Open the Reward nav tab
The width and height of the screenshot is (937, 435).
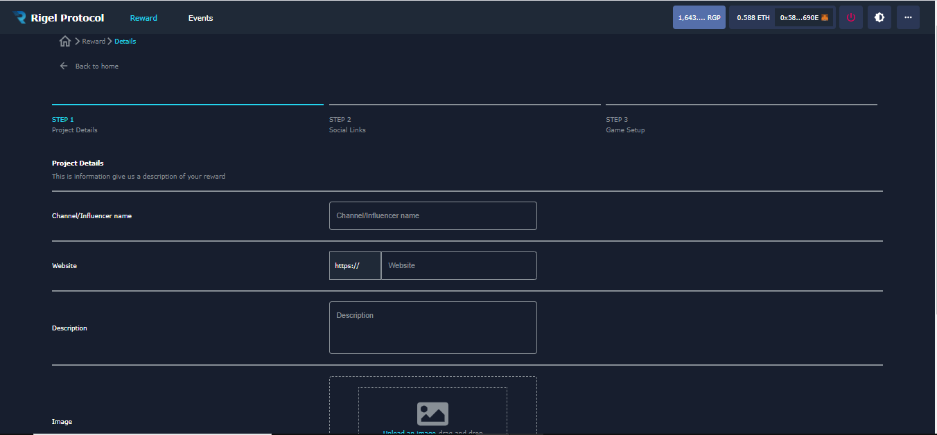coord(143,18)
